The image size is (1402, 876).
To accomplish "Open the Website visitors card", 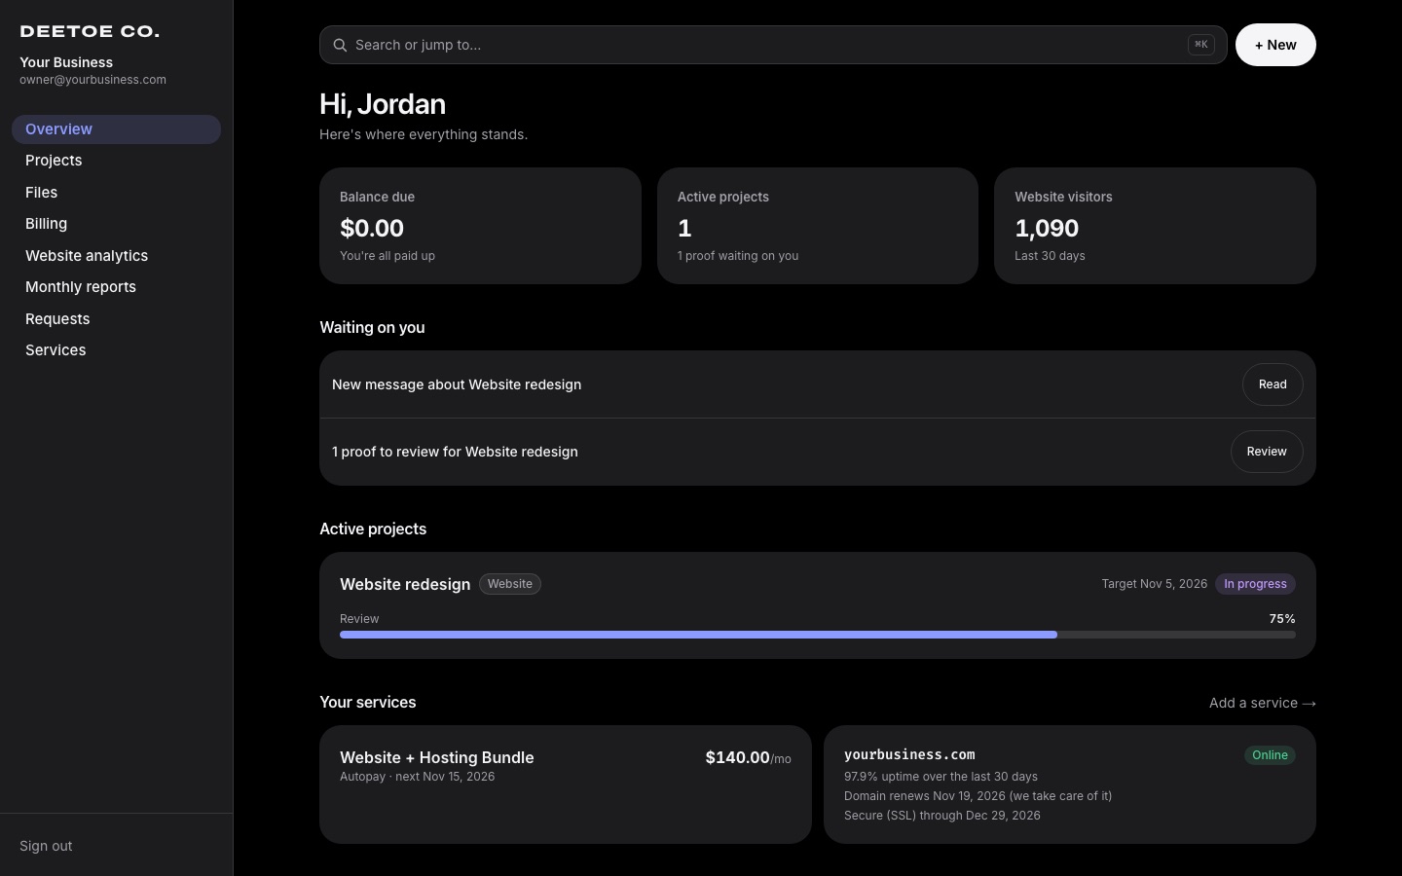I will (x=1155, y=226).
